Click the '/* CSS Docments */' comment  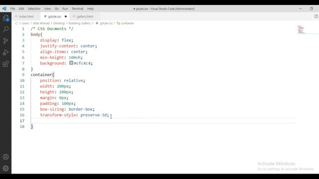pyautogui.click(x=52, y=29)
